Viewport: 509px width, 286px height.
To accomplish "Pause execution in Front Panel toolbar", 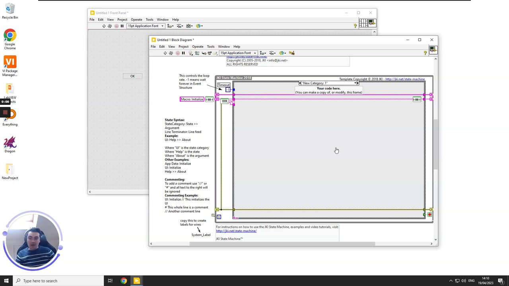I will (122, 26).
